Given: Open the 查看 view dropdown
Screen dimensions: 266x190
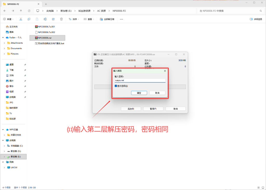Looking at the screenshot, I should click(89, 19).
